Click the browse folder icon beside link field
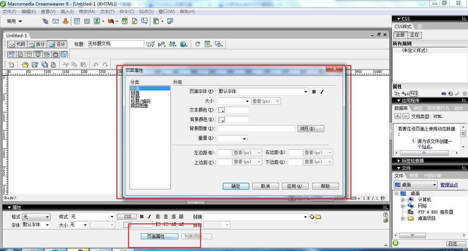This screenshot has height=251, width=468. click(x=318, y=217)
